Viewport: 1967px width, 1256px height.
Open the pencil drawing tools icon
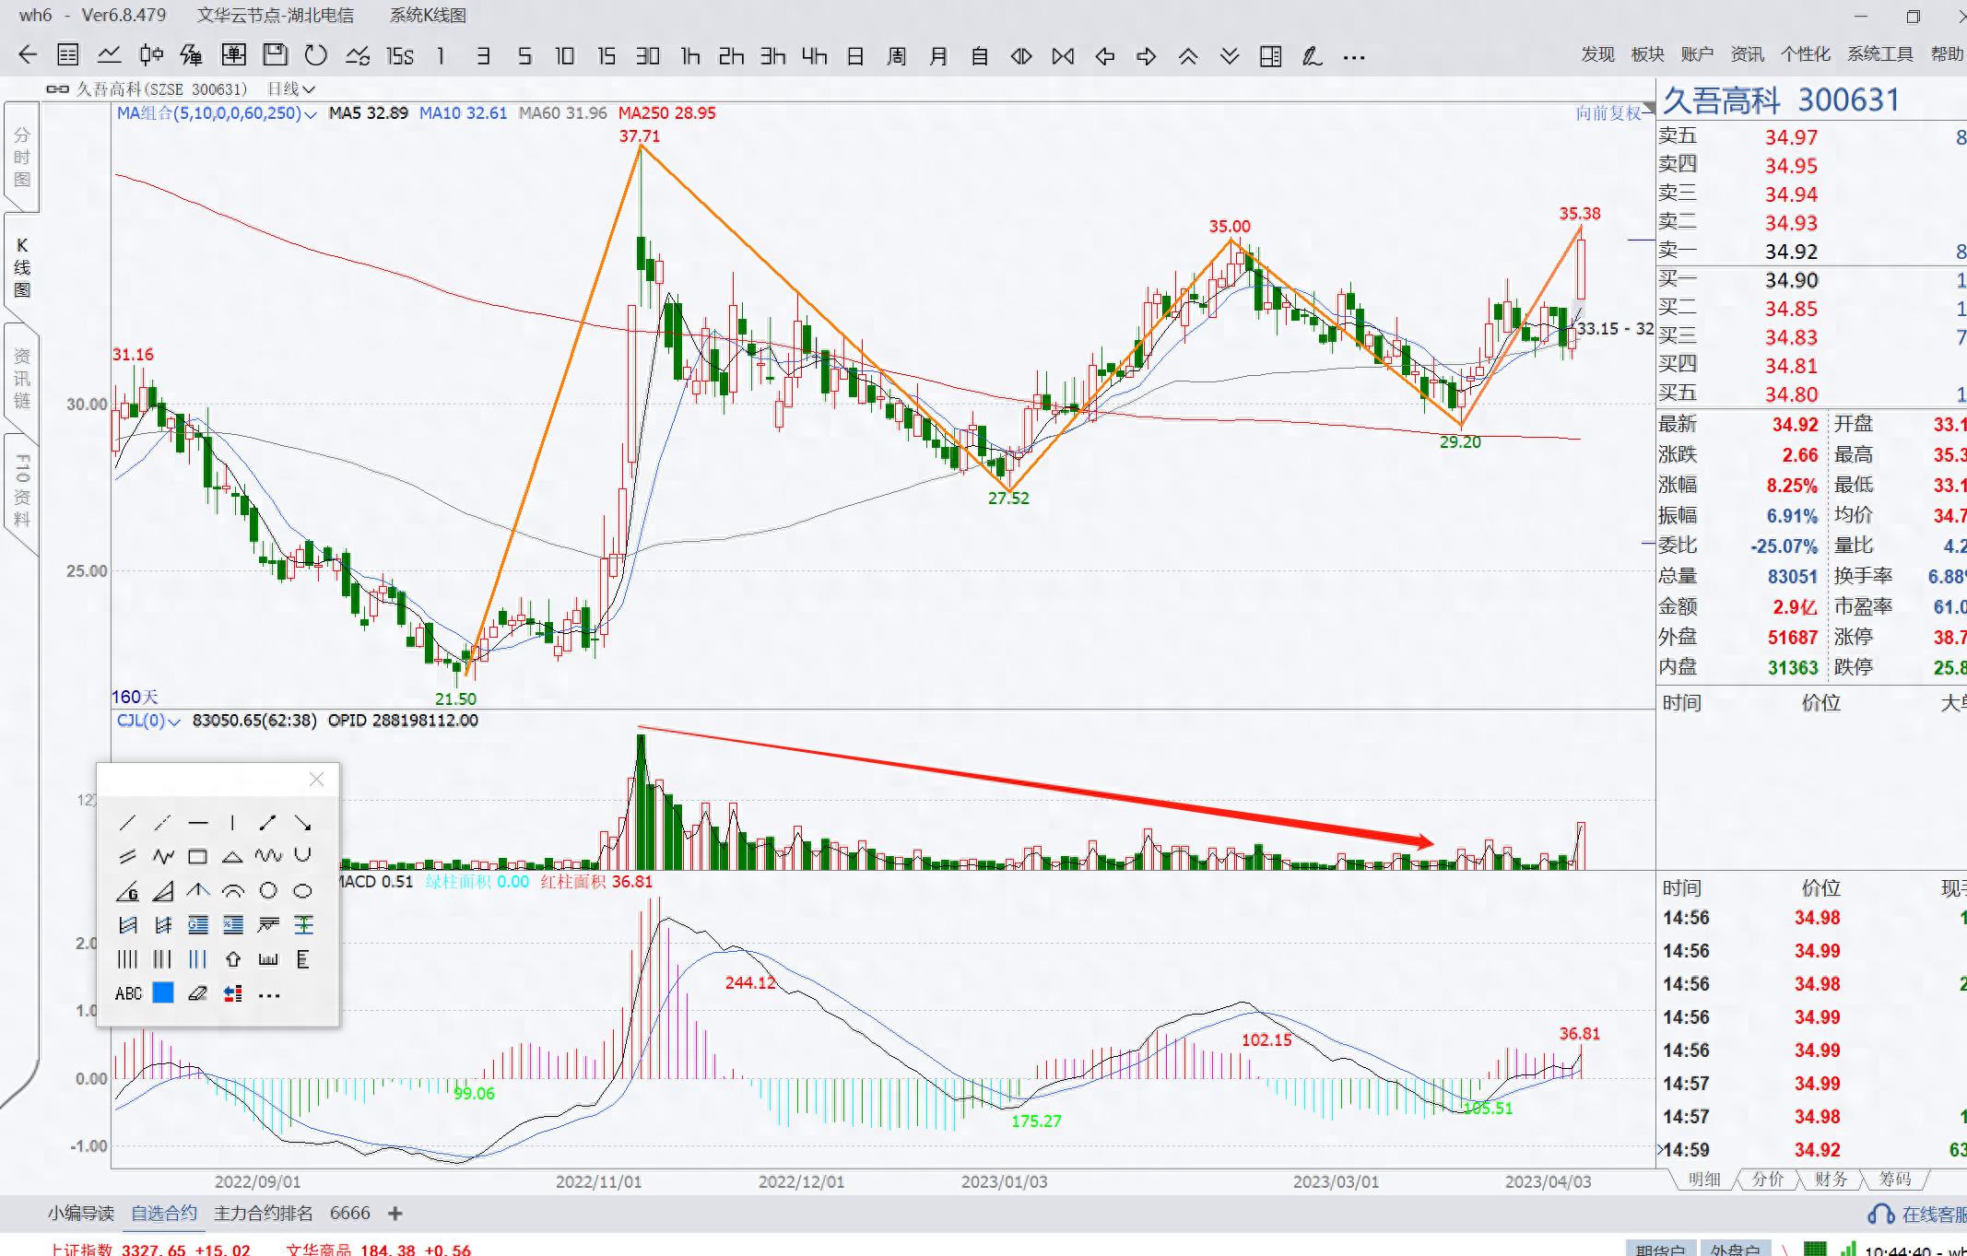coord(1312,56)
